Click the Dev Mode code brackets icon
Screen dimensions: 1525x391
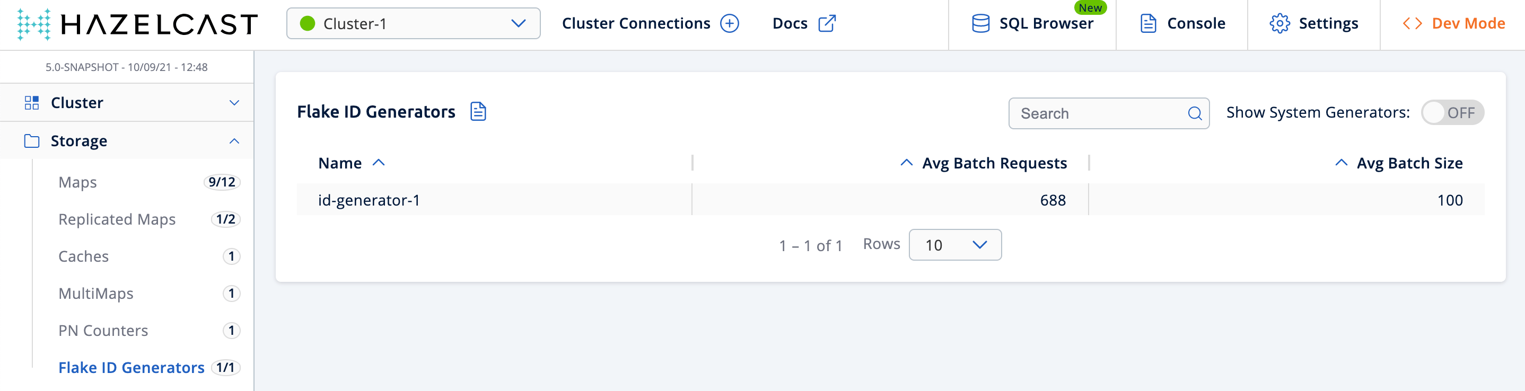1412,24
